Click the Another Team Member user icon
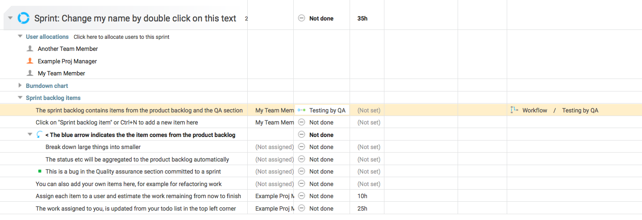Viewport: 642px width, 220px height. [30, 49]
